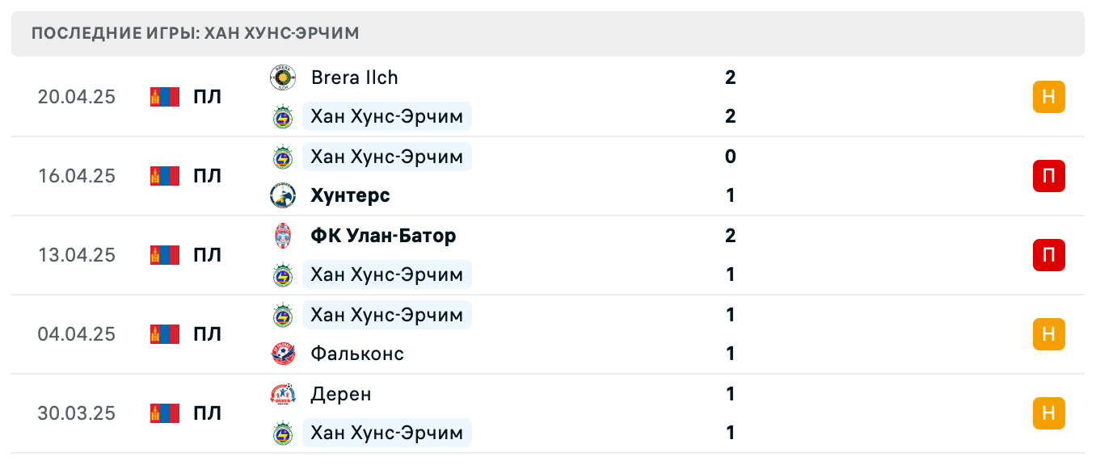Click draw badge for 20.04.25 match
Screen dimensions: 1096x465
coord(1048,97)
